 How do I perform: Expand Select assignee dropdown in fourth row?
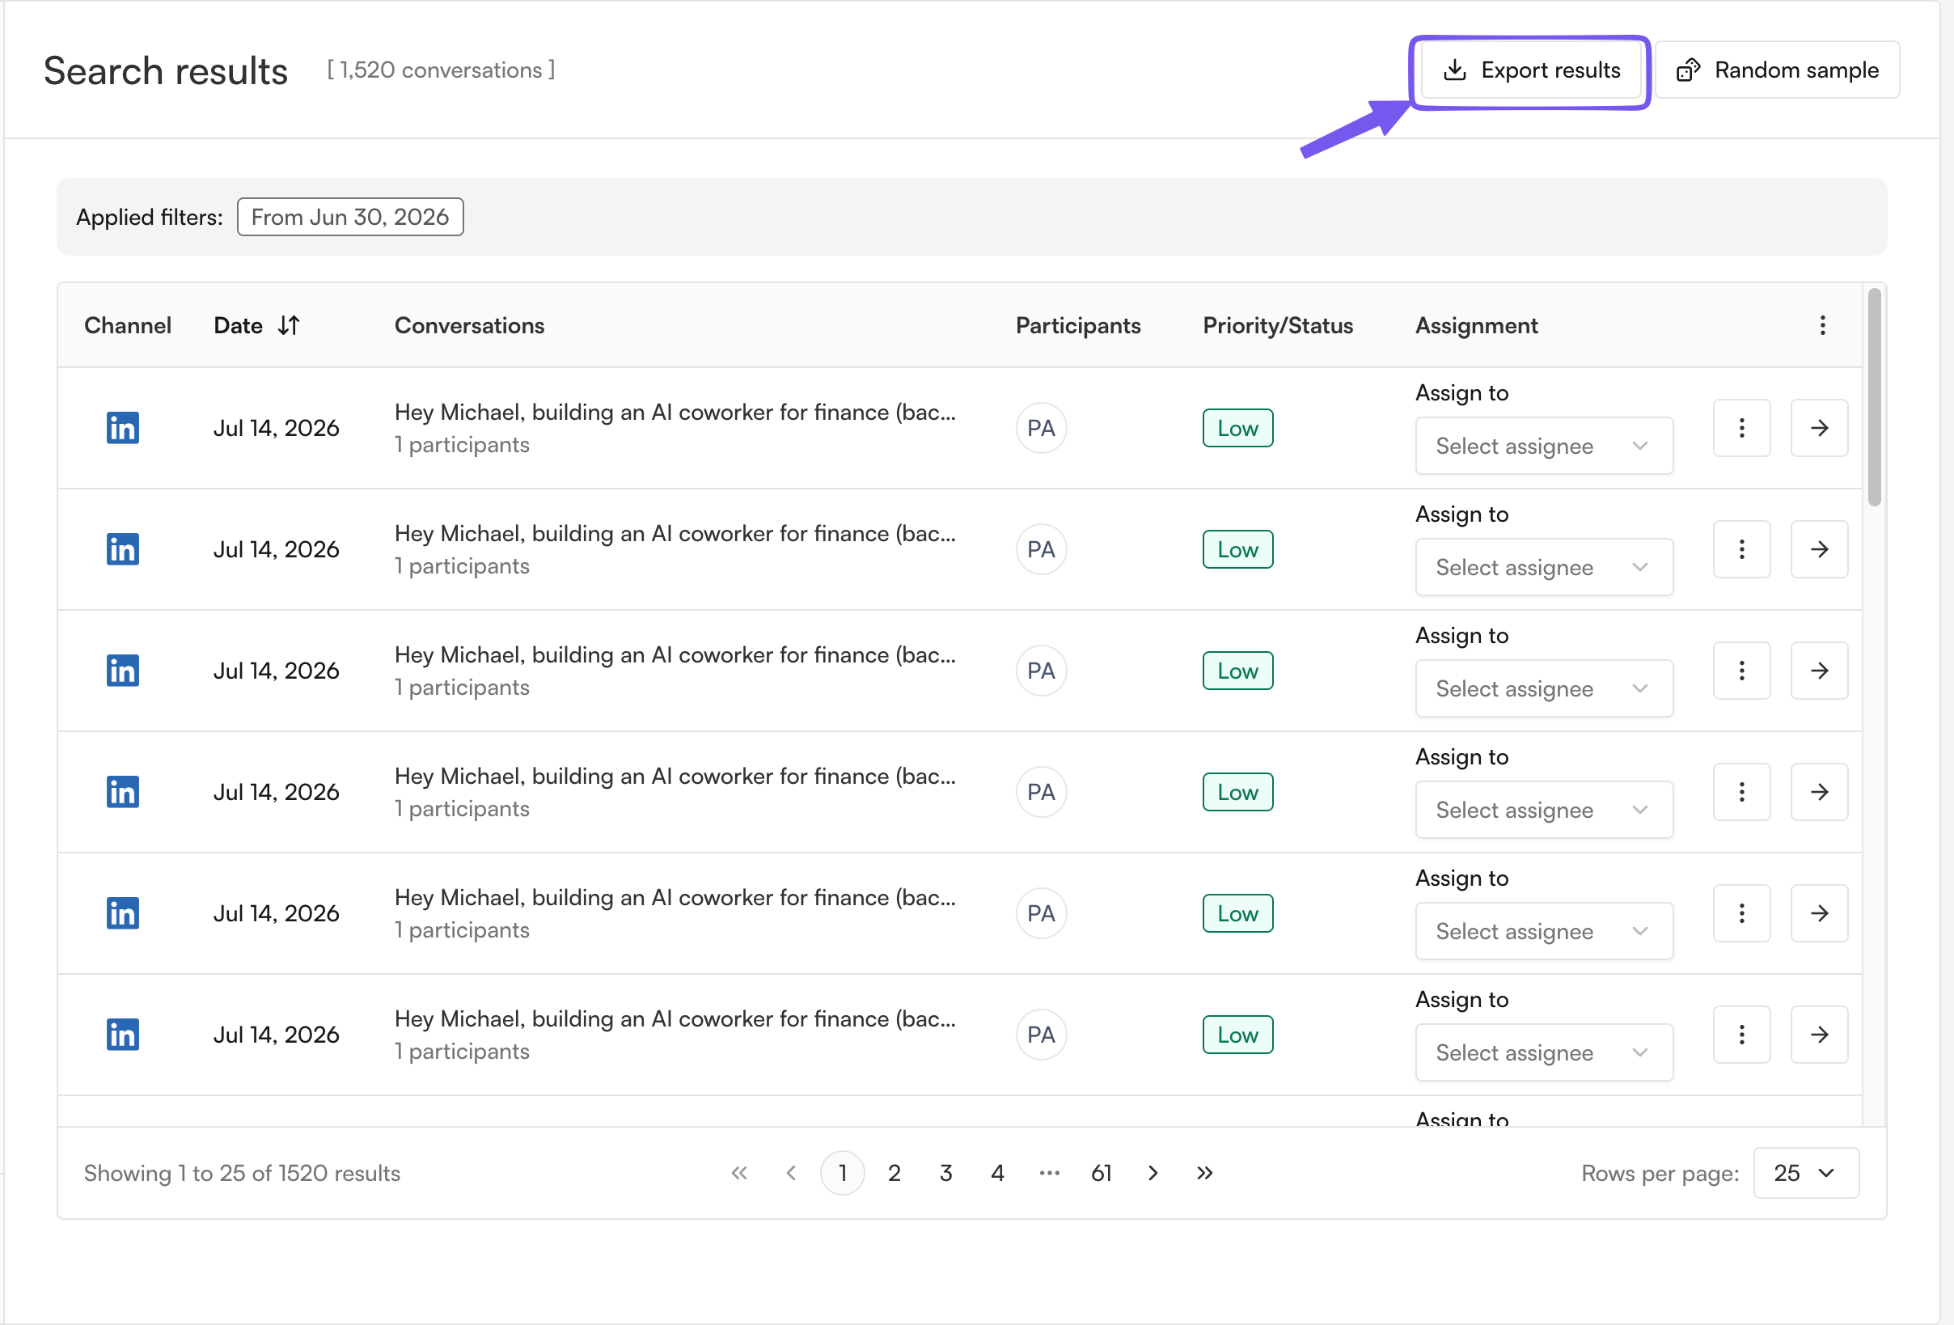click(1544, 810)
